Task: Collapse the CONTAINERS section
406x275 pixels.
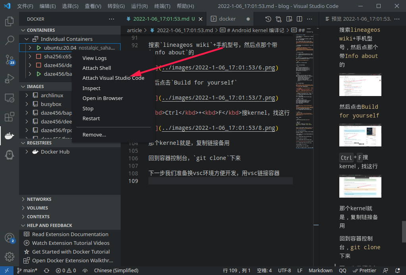Action: click(40, 30)
